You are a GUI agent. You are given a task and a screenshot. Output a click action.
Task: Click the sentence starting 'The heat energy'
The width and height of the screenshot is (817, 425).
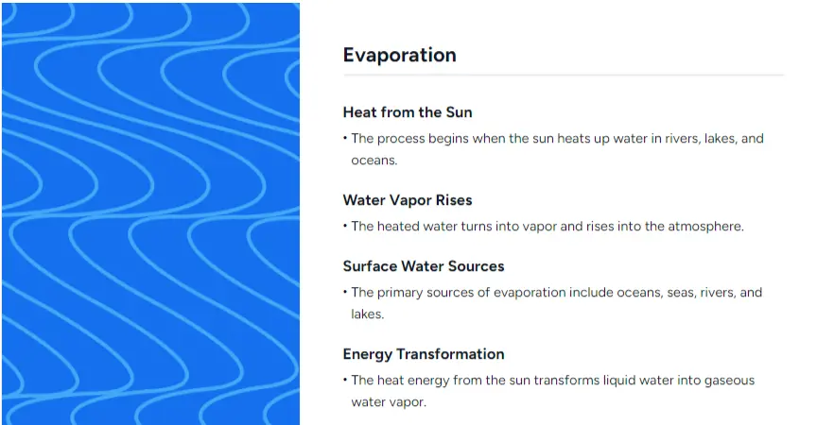click(x=552, y=381)
